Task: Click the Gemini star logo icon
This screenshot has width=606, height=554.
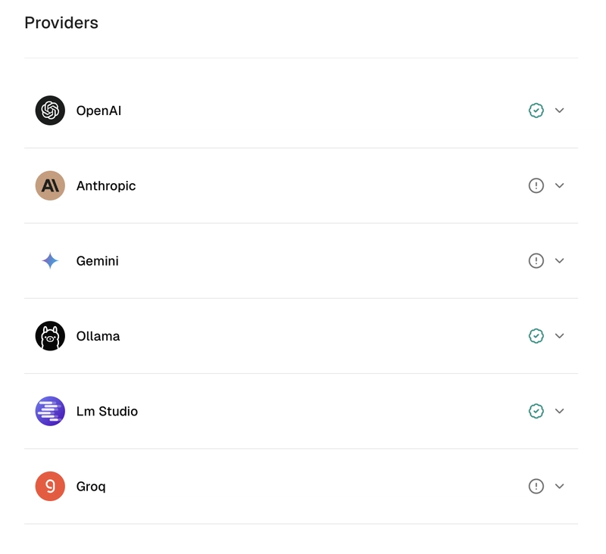Action: pos(50,260)
